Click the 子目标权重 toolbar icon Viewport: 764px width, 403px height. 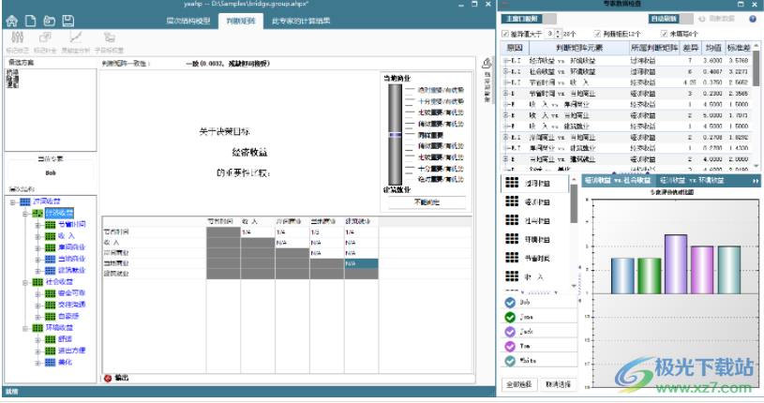click(x=109, y=37)
